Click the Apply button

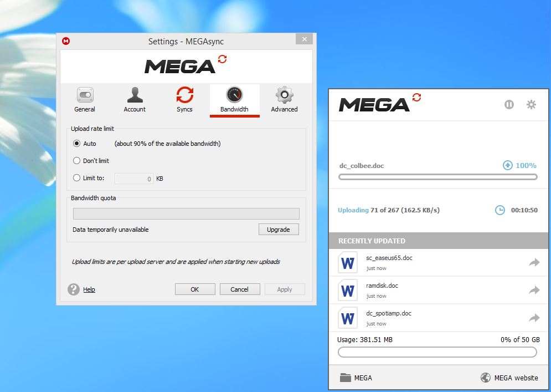coord(285,289)
